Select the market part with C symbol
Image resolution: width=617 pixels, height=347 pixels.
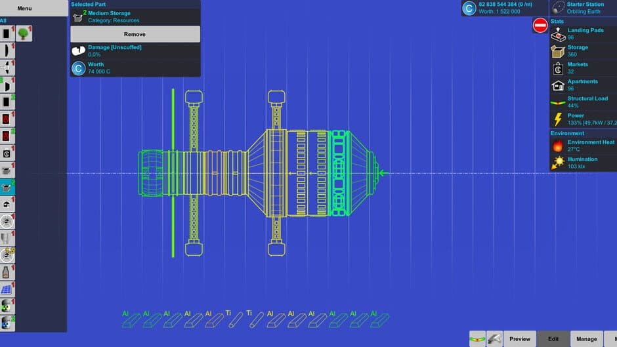tap(7, 153)
